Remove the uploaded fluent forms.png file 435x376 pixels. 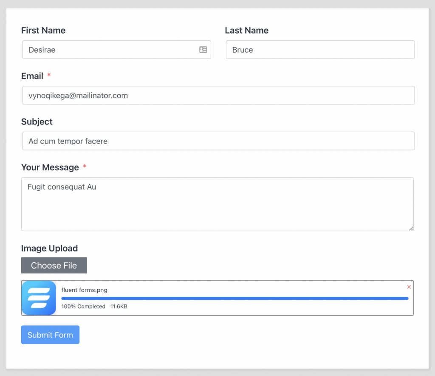(x=409, y=287)
